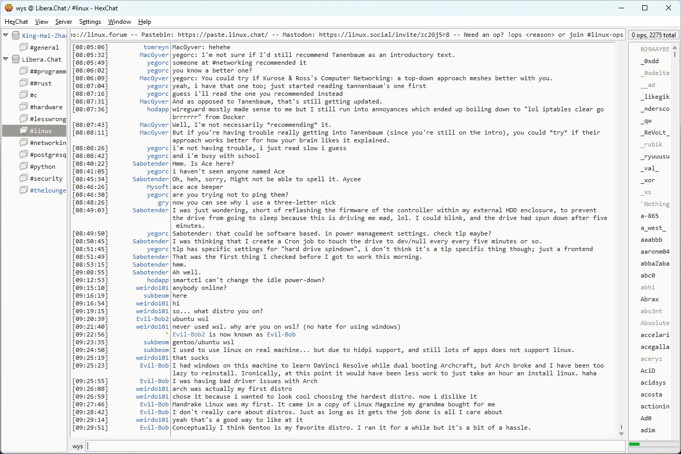Click the green lag meter bar

point(634,444)
